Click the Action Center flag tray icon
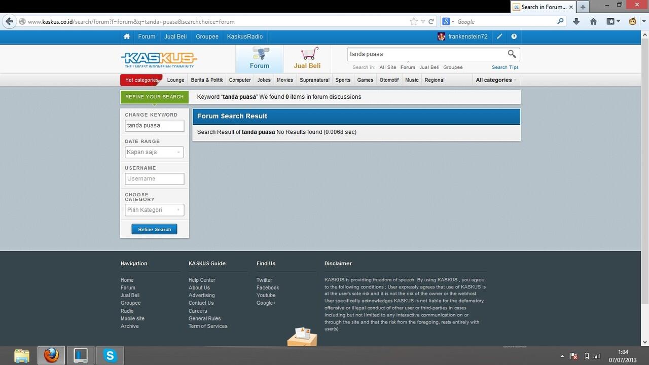This screenshot has width=649, height=365. (574, 356)
